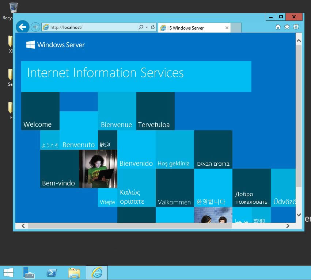This screenshot has width=311, height=280.
Task: Click the Καλώς ορίσατε tile
Action: (x=136, y=188)
